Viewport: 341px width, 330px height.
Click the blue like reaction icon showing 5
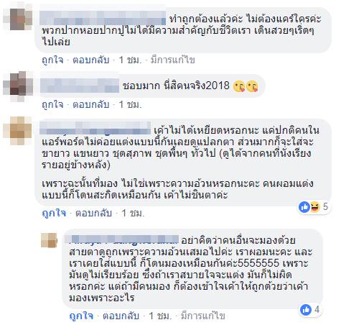click(x=304, y=206)
